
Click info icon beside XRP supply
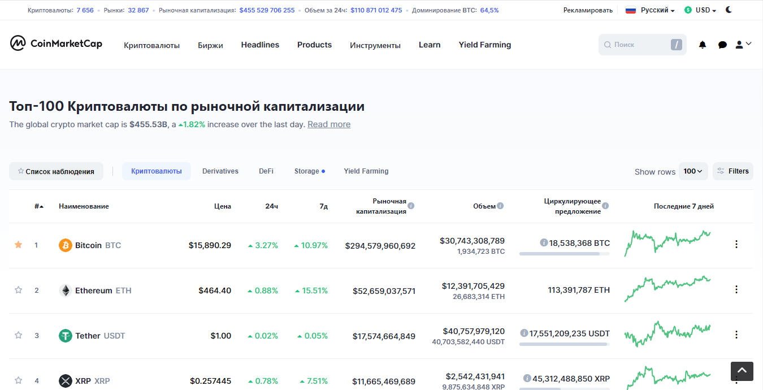[527, 378]
